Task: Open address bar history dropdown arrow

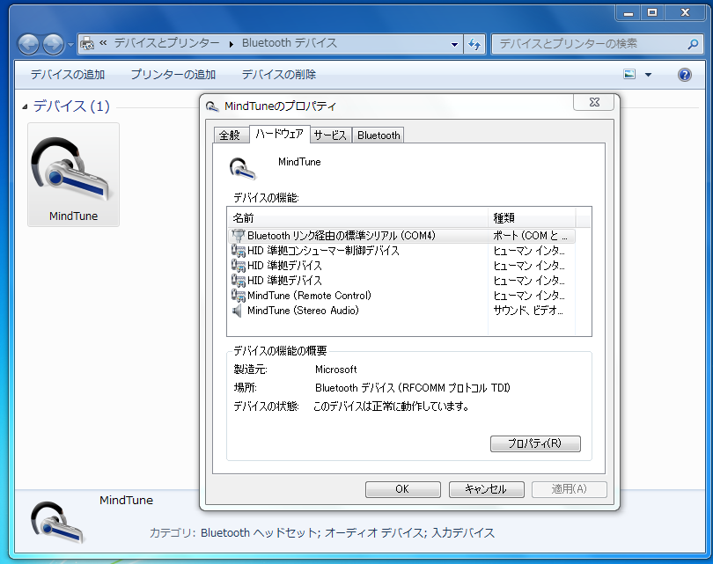Action: (x=454, y=45)
